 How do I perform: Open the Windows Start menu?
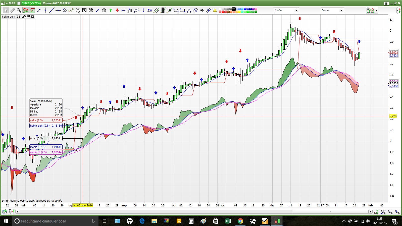point(6,221)
